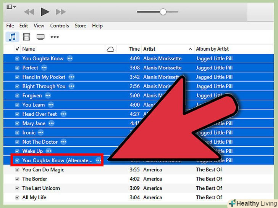Open the View menu
Viewport: 278px width, 208px height.
(39, 26)
